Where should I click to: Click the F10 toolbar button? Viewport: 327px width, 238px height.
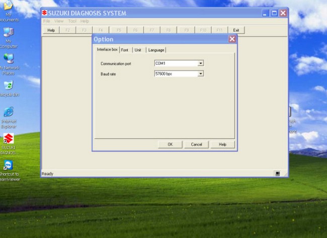203,30
